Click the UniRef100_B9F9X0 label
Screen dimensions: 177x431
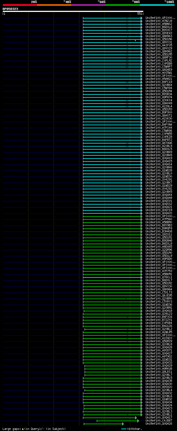tap(159, 112)
